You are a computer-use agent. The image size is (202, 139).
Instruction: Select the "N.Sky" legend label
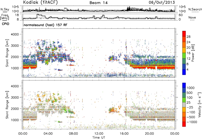tap(5, 9)
